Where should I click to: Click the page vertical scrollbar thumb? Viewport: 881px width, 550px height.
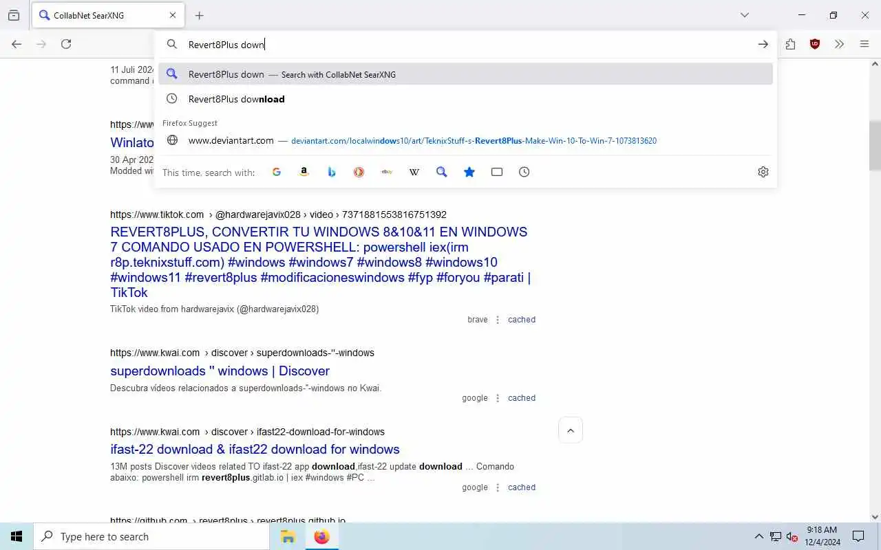pos(875,146)
